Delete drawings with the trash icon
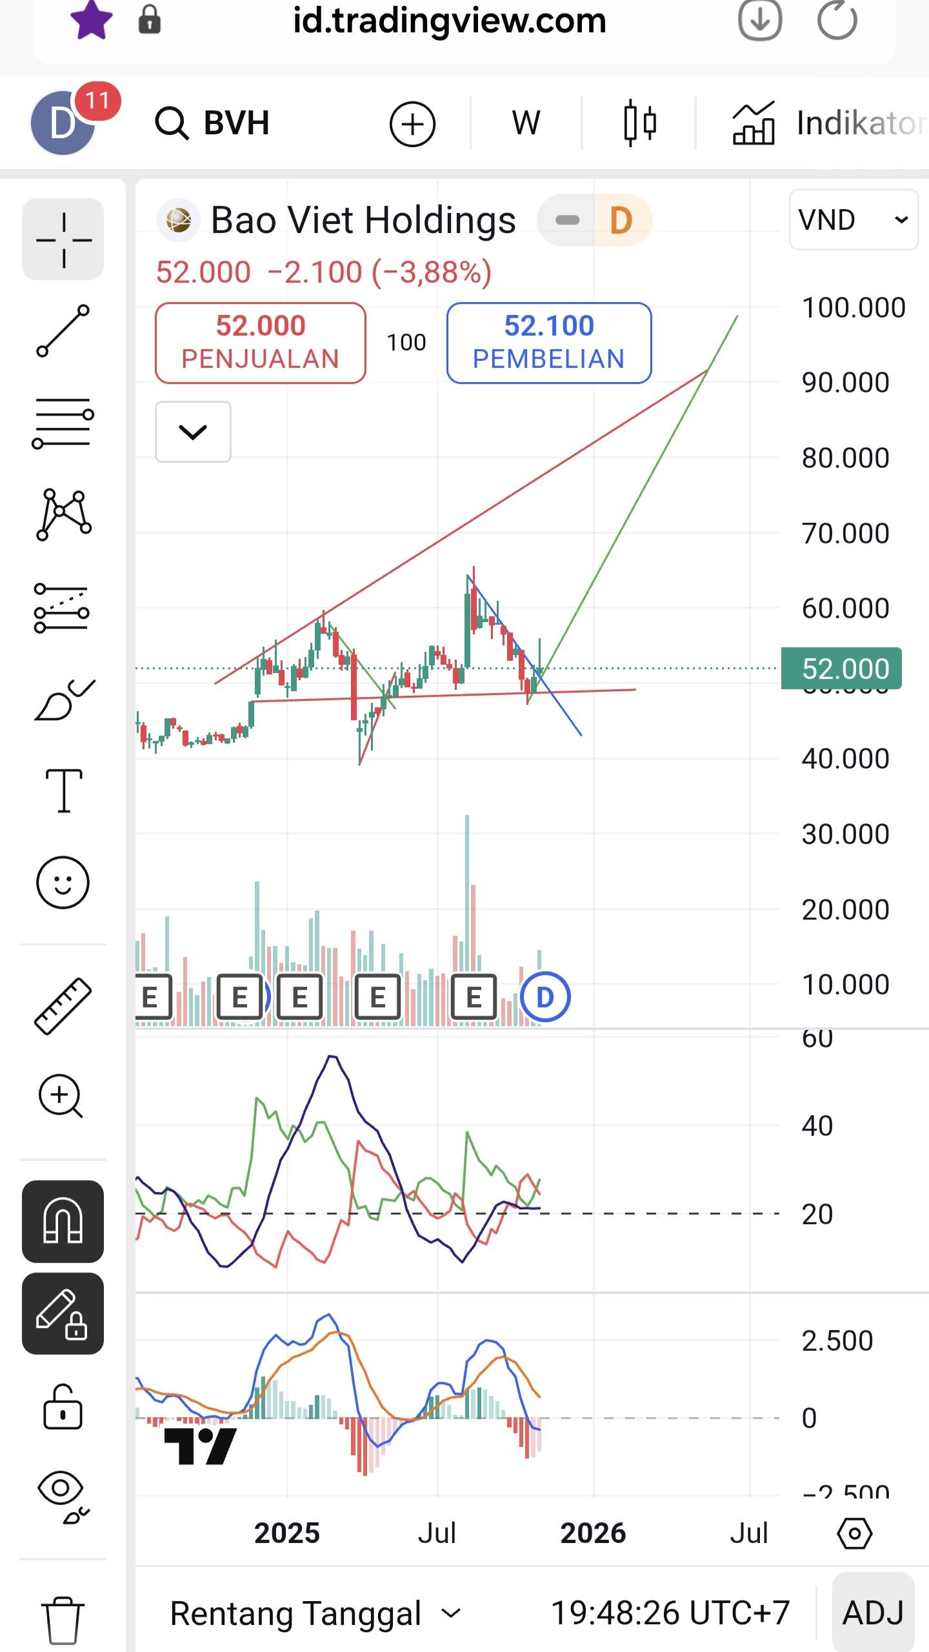 point(63,1620)
